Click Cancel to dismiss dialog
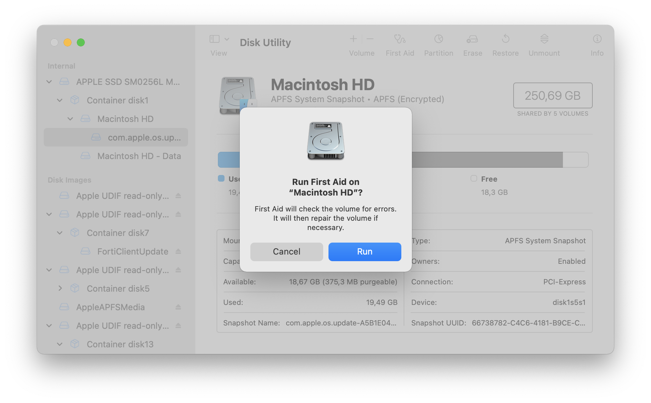Viewport: 651px width, 403px height. [286, 251]
